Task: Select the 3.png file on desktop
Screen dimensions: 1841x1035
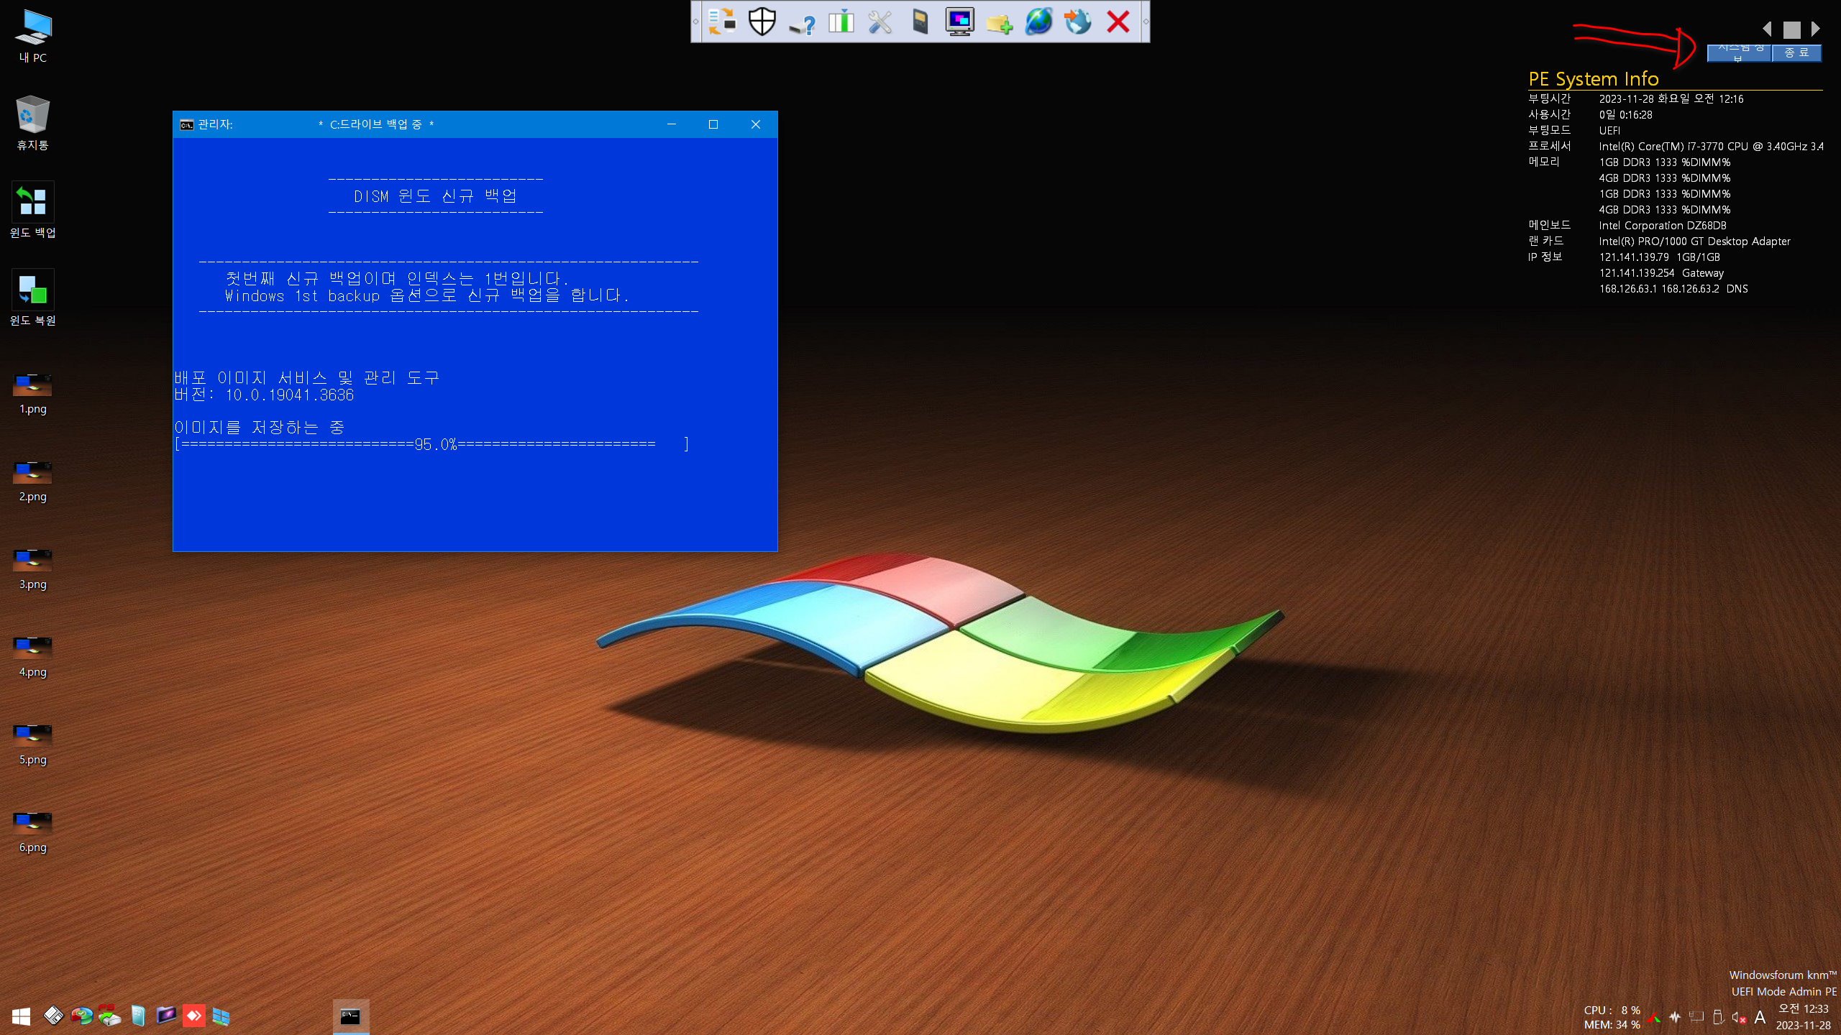Action: [x=33, y=569]
